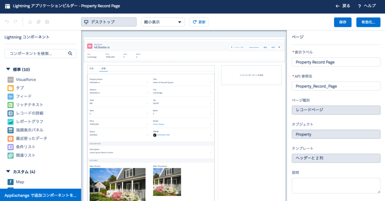Click the help question mark icon
Screen dimensions: 385x201
359,6
